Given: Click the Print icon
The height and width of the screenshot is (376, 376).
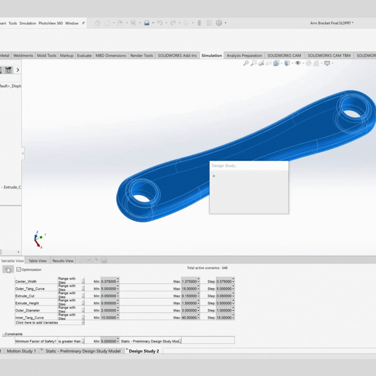Looking at the screenshot, I should coord(147,23).
